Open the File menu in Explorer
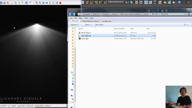This screenshot has height=108, width=192. pyautogui.click(x=71, y=18)
